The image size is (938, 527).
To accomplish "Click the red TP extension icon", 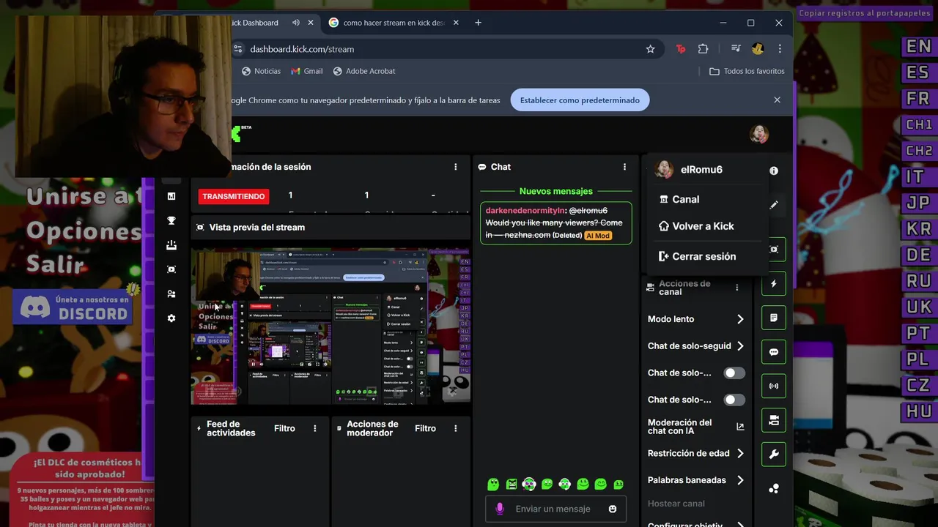I will 681,49.
